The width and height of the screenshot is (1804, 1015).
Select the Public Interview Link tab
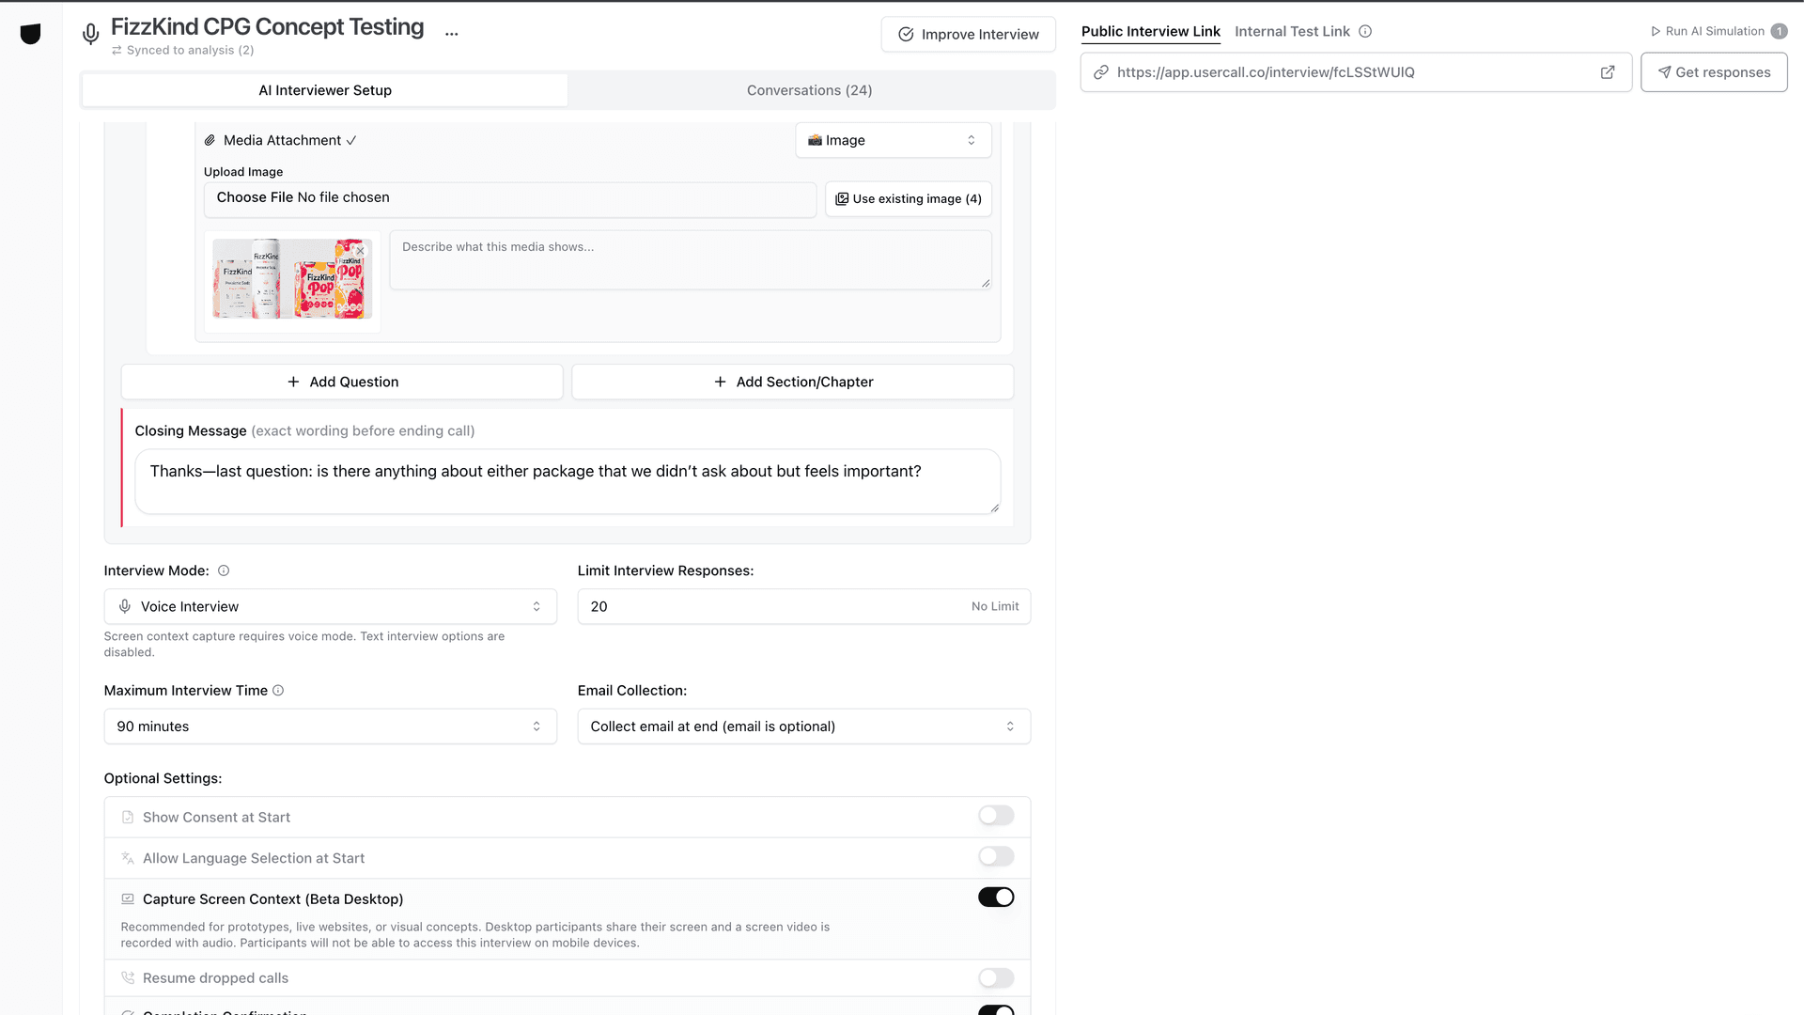coord(1151,31)
